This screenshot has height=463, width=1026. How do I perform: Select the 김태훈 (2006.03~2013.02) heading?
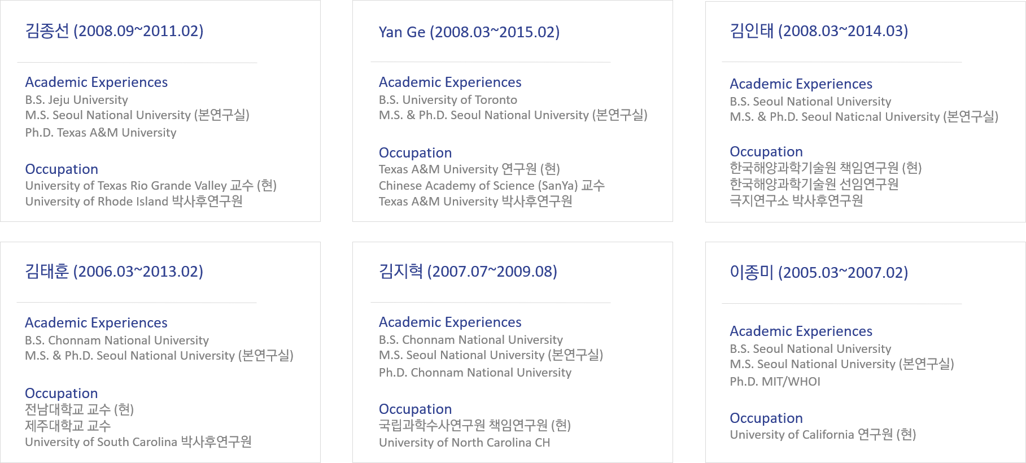(114, 272)
